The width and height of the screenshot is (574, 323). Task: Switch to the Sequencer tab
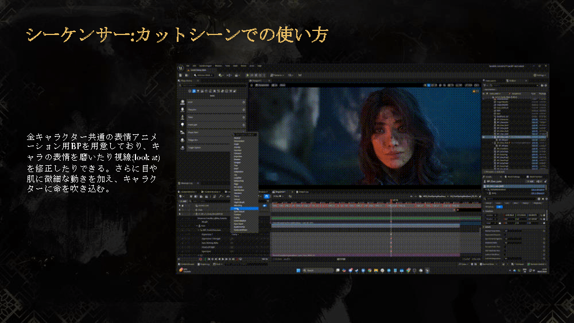click(x=280, y=192)
